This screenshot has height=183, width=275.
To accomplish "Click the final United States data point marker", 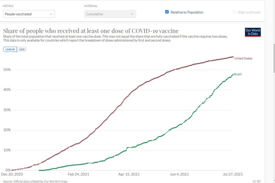I will point(233,57).
